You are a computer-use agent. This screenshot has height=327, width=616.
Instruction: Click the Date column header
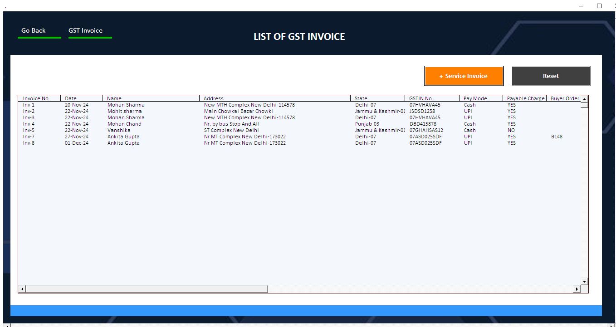(71, 98)
